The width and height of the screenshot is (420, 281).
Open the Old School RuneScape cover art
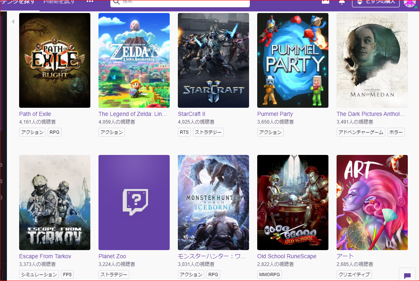point(293,203)
